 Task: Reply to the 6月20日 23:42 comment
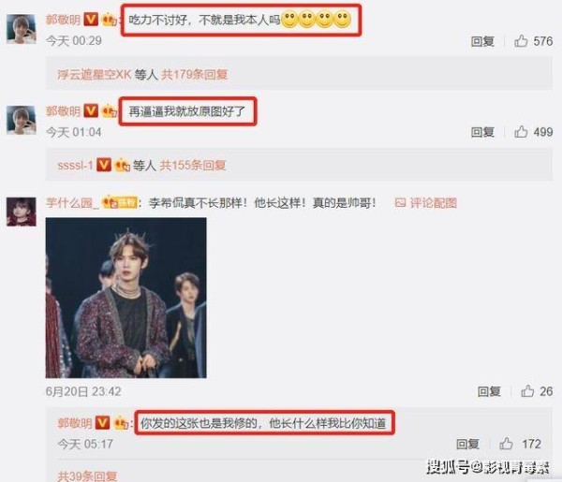(489, 391)
